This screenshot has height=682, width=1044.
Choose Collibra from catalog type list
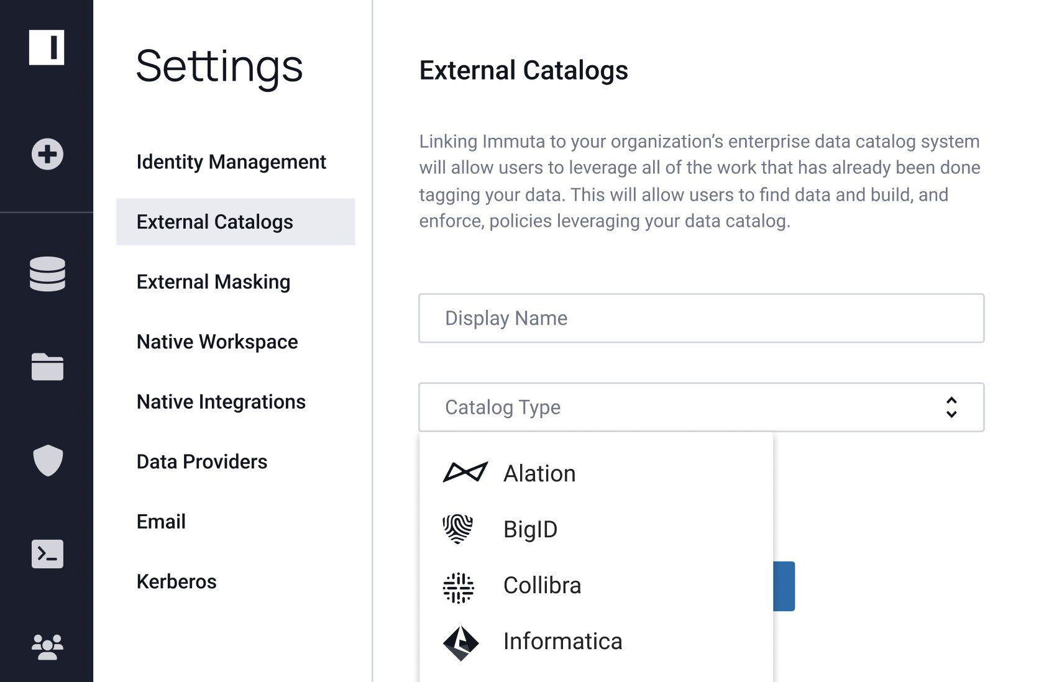coord(596,585)
